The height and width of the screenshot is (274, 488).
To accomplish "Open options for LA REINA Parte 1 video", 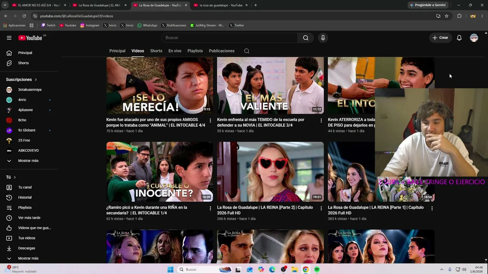I will pos(432,208).
